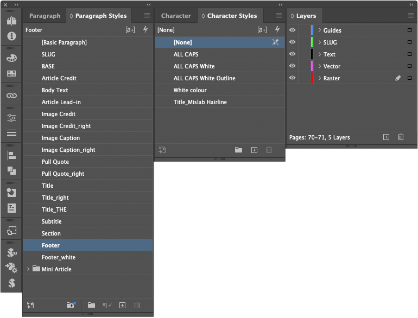This screenshot has height=318, width=418.
Task: Delete selected paragraph style with trash icon
Action: tap(137, 305)
